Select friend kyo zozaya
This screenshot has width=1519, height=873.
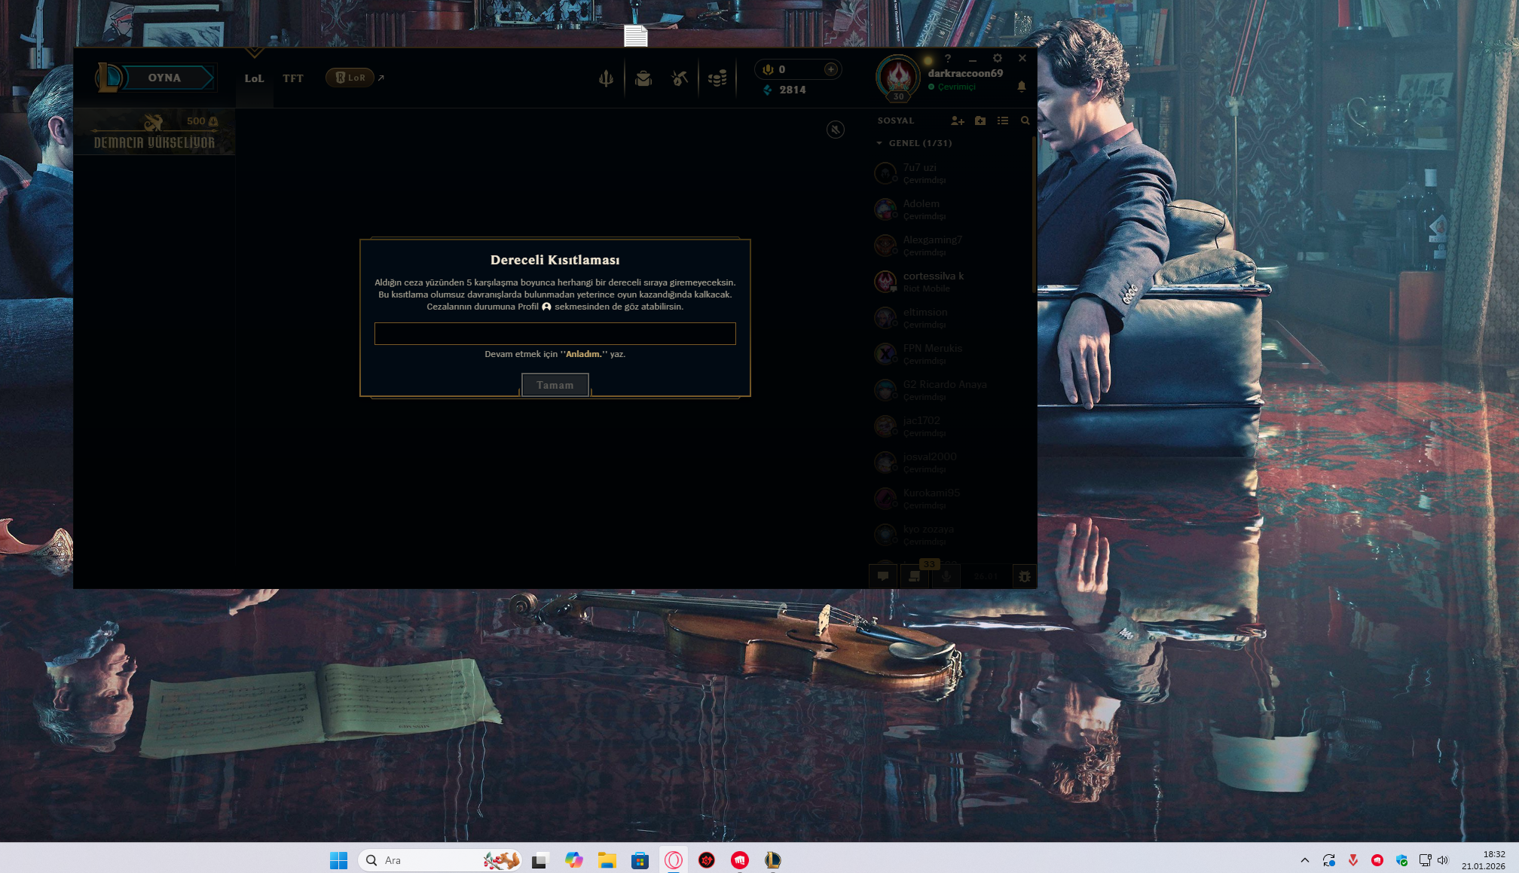951,535
